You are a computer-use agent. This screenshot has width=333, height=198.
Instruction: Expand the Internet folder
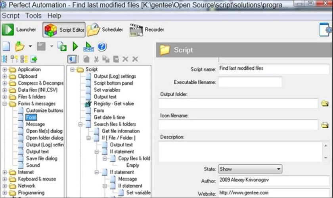click(4, 172)
